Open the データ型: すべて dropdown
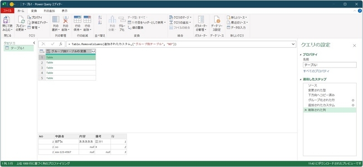The height and width of the screenshot is (167, 363). [138, 17]
